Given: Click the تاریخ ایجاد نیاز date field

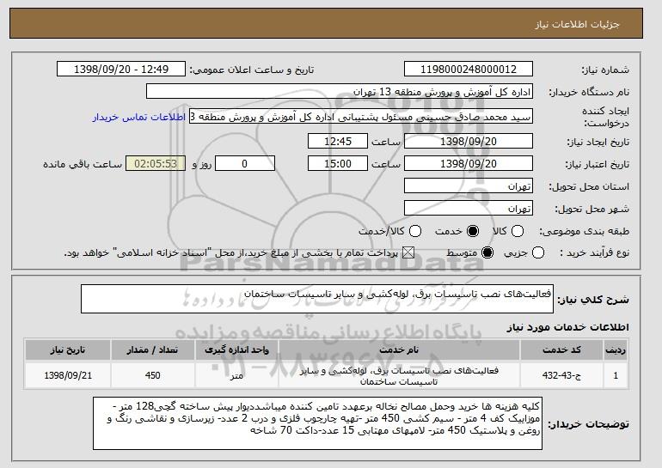Looking at the screenshot, I should tap(469, 141).
